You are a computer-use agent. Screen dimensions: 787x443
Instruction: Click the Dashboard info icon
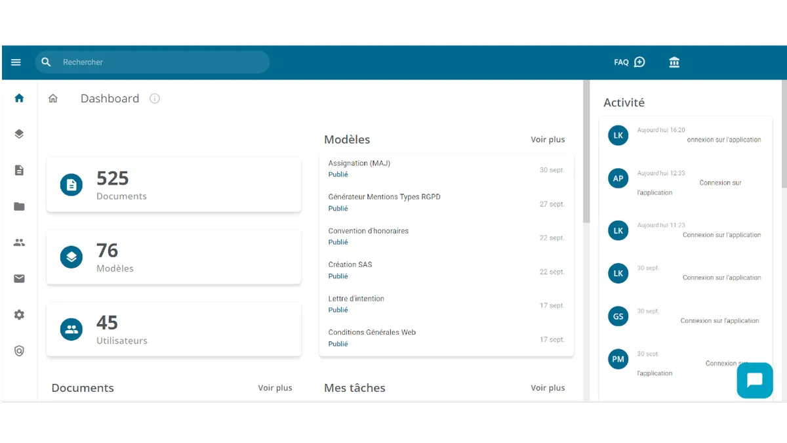pos(155,98)
